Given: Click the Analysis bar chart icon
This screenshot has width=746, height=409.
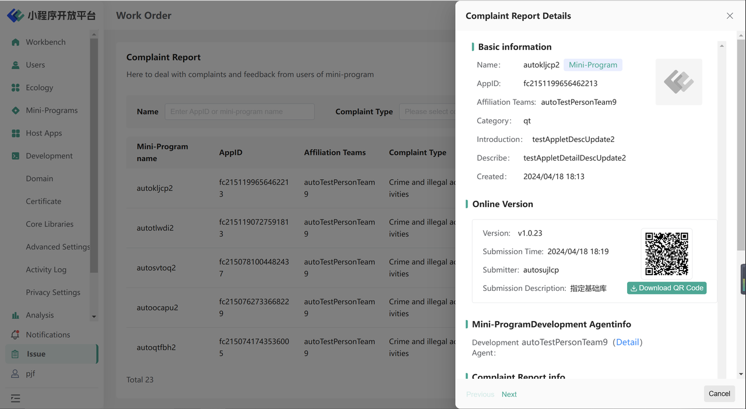Looking at the screenshot, I should (16, 315).
